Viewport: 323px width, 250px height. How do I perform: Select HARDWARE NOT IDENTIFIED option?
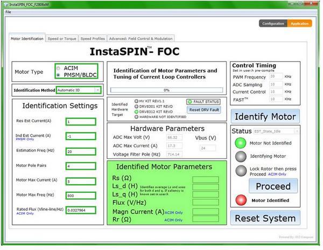[136, 117]
